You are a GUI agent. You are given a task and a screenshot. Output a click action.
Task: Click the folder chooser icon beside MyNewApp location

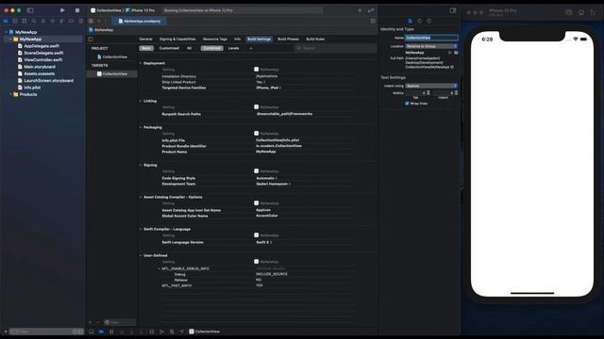pyautogui.click(x=456, y=53)
